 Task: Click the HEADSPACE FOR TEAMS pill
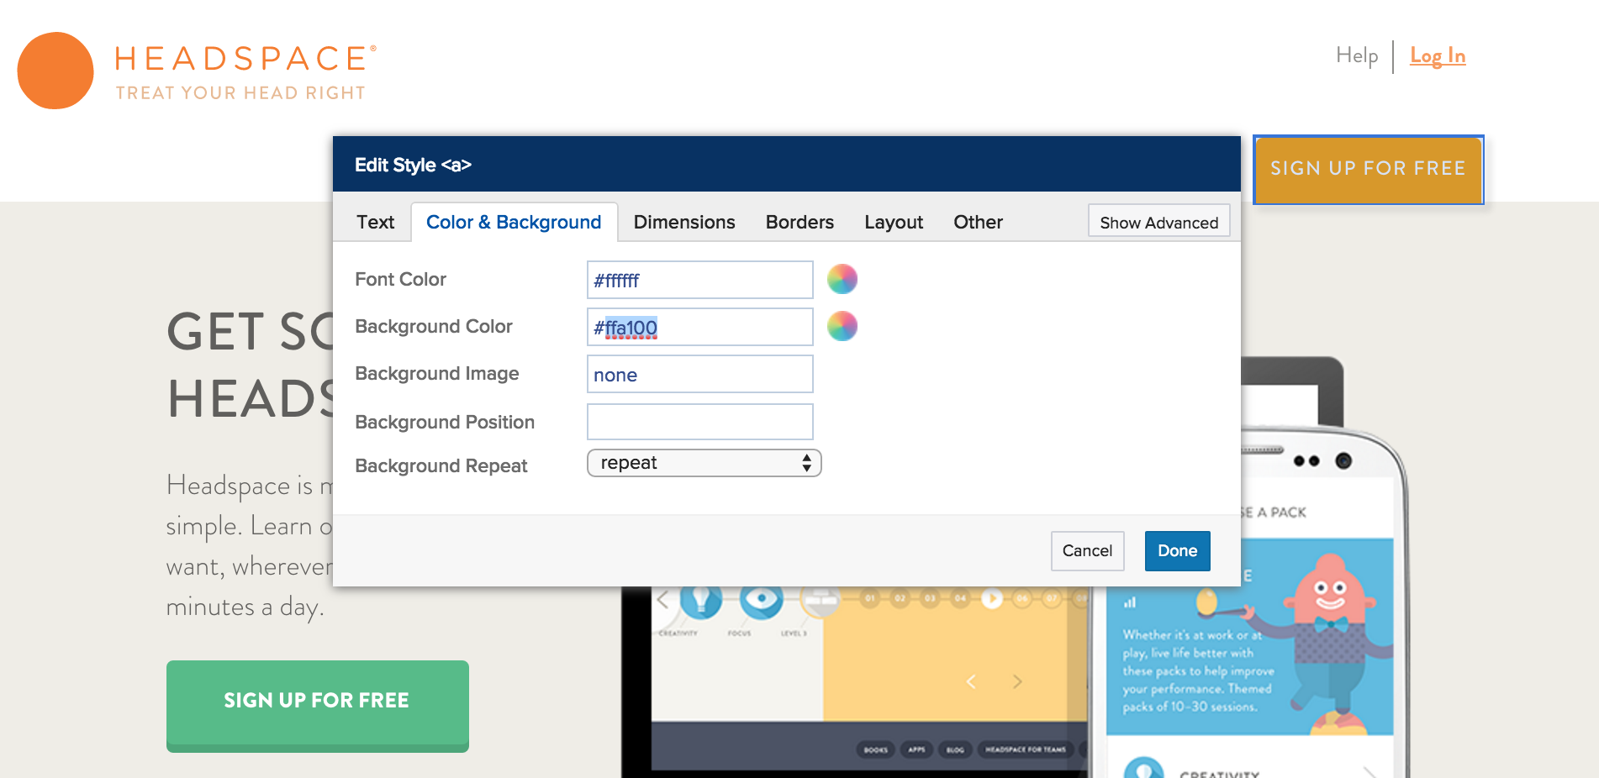(x=1026, y=749)
